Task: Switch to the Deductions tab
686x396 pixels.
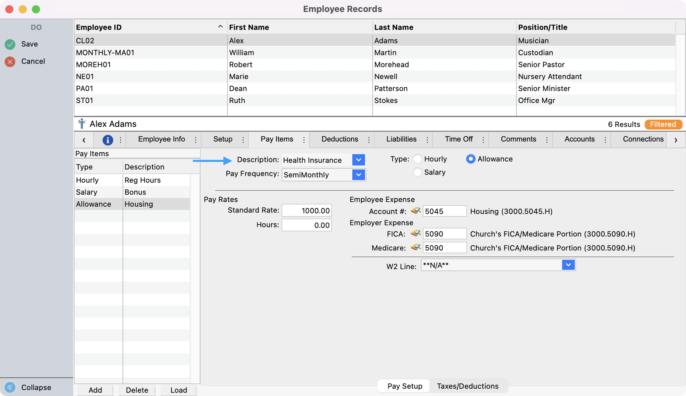Action: 340,139
